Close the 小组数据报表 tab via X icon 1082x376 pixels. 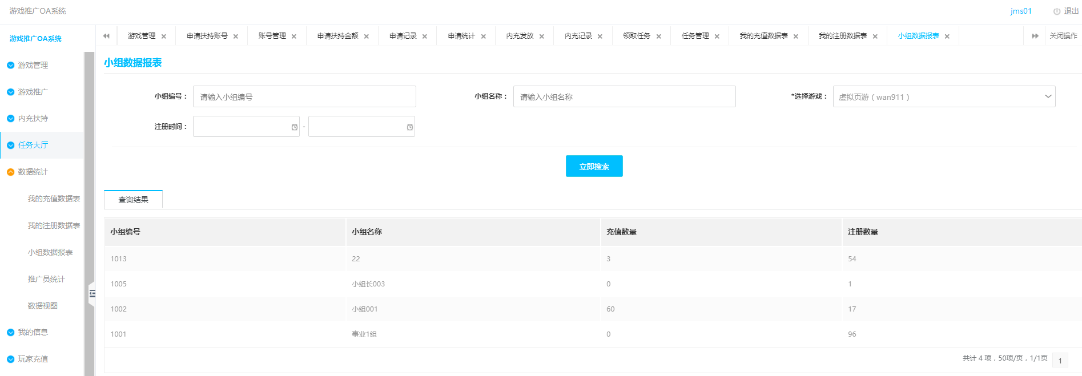click(947, 37)
